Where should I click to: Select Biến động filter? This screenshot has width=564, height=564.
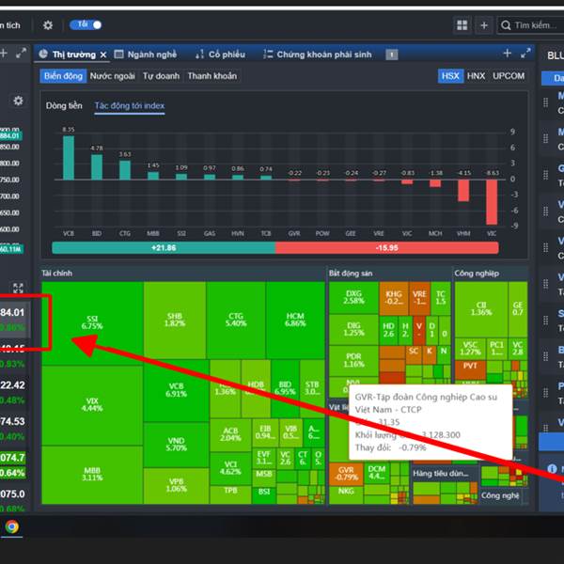[63, 76]
